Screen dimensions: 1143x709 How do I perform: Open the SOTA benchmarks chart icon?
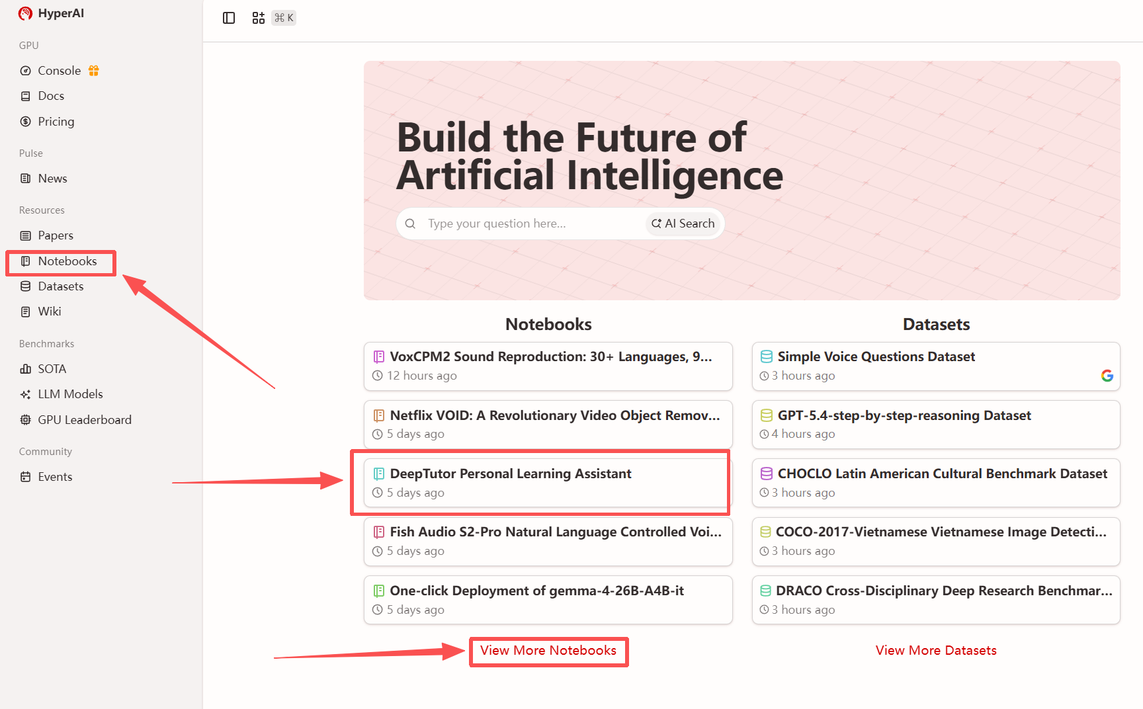(x=26, y=369)
